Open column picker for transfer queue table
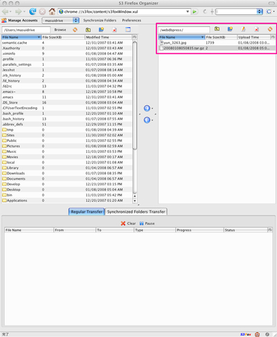 point(270,230)
